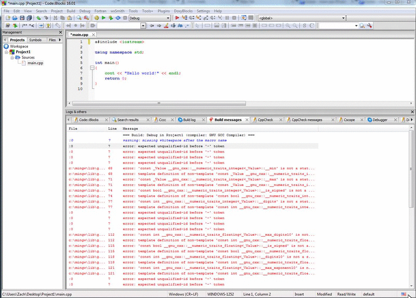The width and height of the screenshot is (416, 298).
Task: Click the Build and run icon
Action: 111,18
